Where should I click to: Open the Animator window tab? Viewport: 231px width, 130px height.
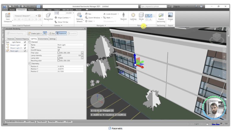click(x=60, y=121)
